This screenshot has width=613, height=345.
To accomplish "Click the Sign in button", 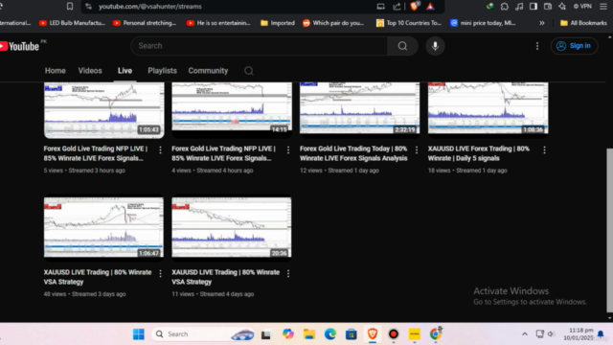I will [574, 46].
